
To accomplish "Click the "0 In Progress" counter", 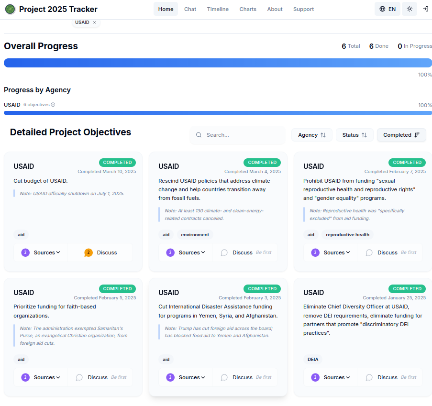I will coord(415,46).
